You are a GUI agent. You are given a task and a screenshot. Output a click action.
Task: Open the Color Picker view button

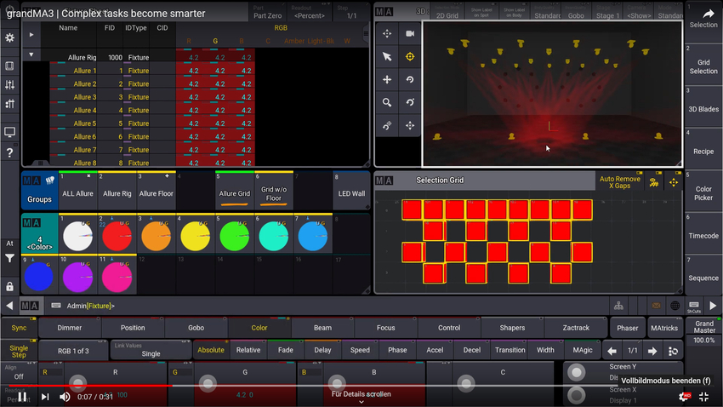pyautogui.click(x=703, y=194)
